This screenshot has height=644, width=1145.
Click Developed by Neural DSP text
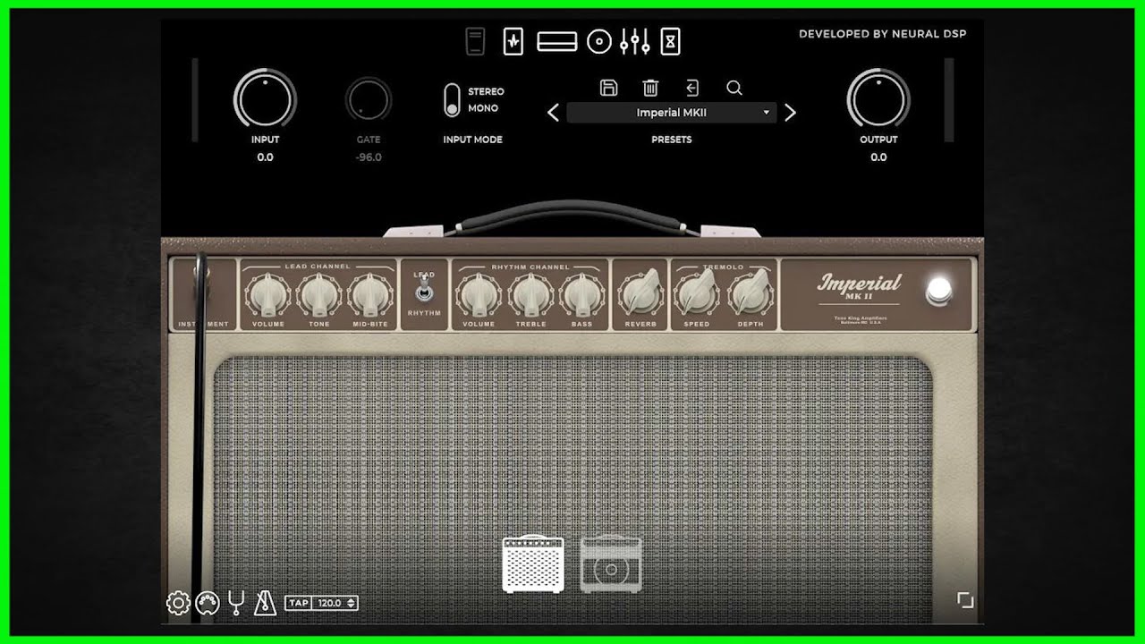point(883,34)
